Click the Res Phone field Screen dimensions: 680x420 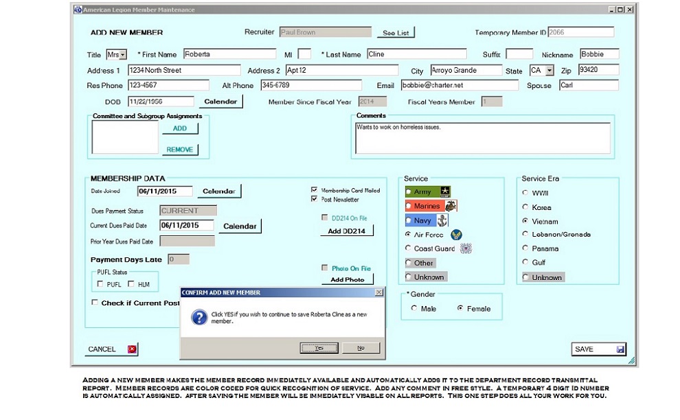pyautogui.click(x=168, y=85)
